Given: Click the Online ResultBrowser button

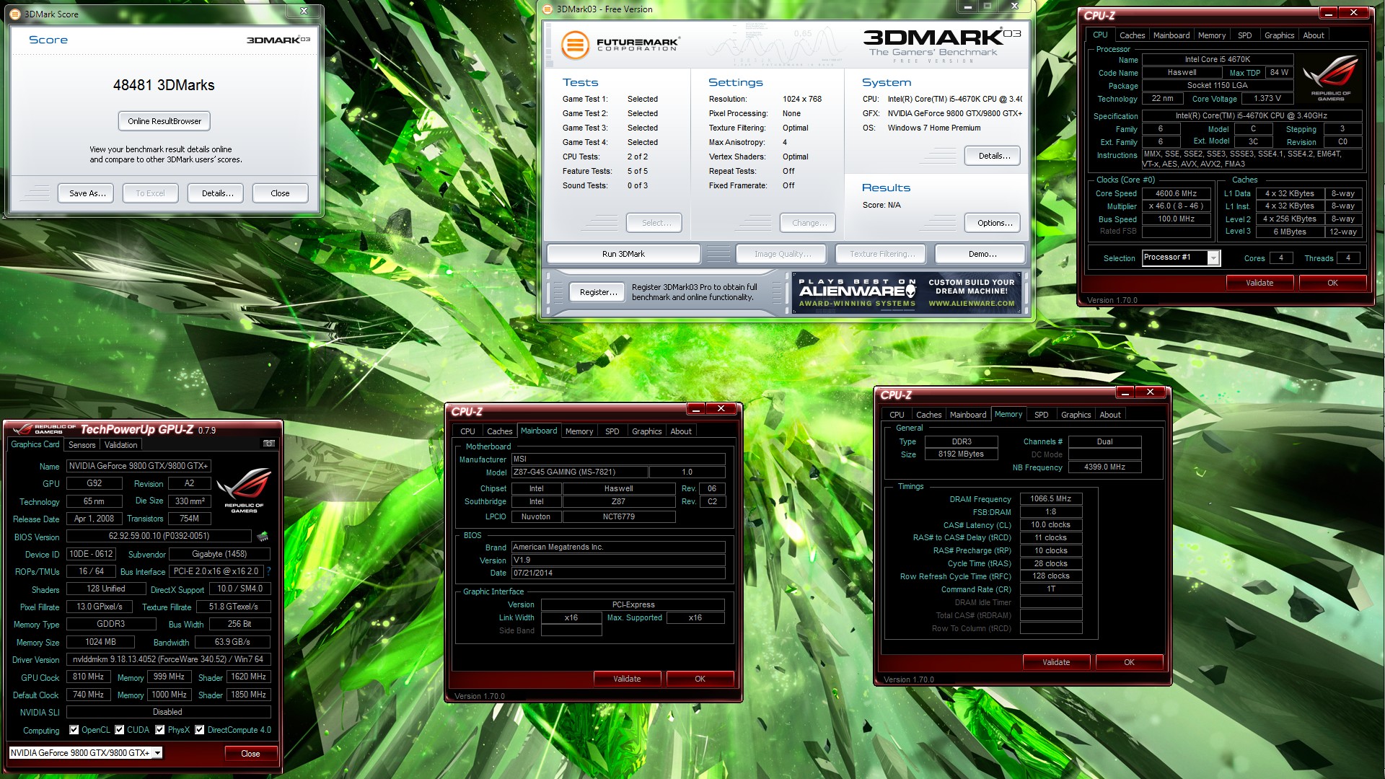Looking at the screenshot, I should pyautogui.click(x=164, y=121).
